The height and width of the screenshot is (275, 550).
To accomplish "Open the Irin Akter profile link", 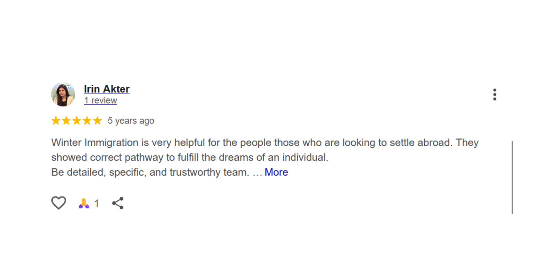I will pyautogui.click(x=107, y=89).
